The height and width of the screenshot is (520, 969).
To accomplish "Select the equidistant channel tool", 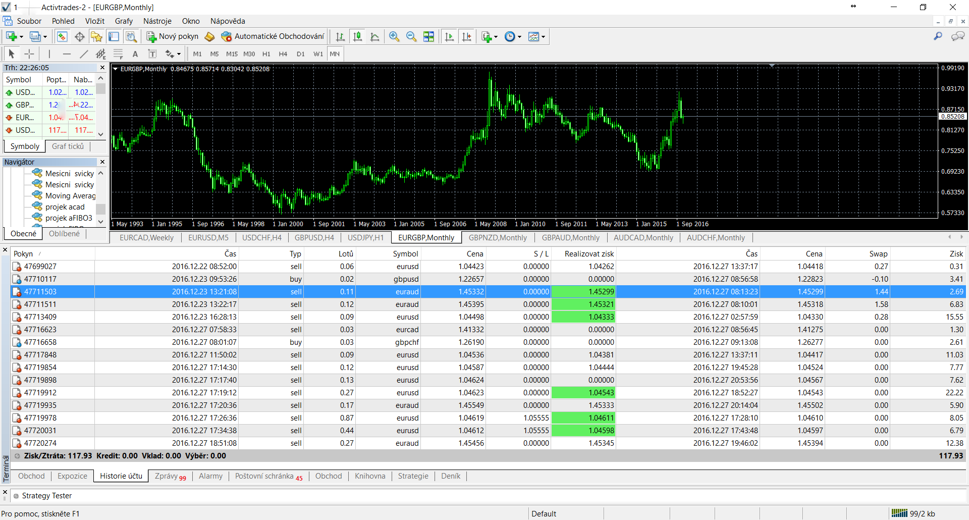I will [101, 54].
